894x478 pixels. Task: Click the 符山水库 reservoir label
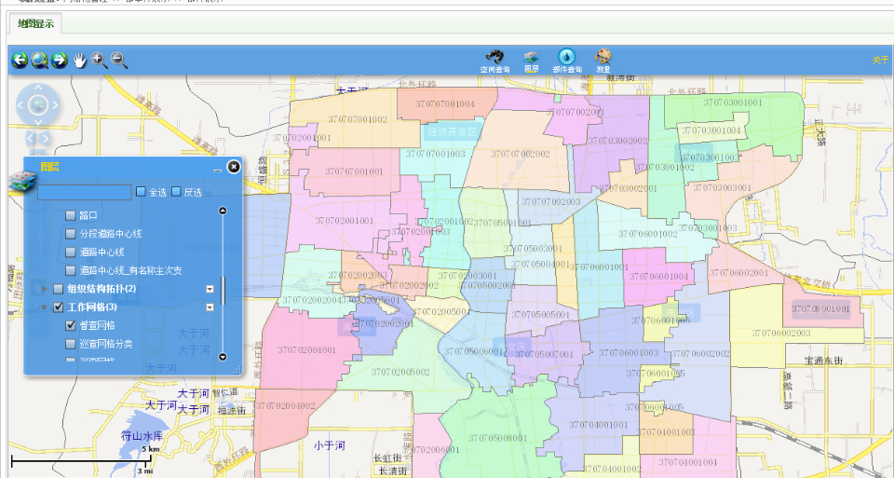[142, 436]
